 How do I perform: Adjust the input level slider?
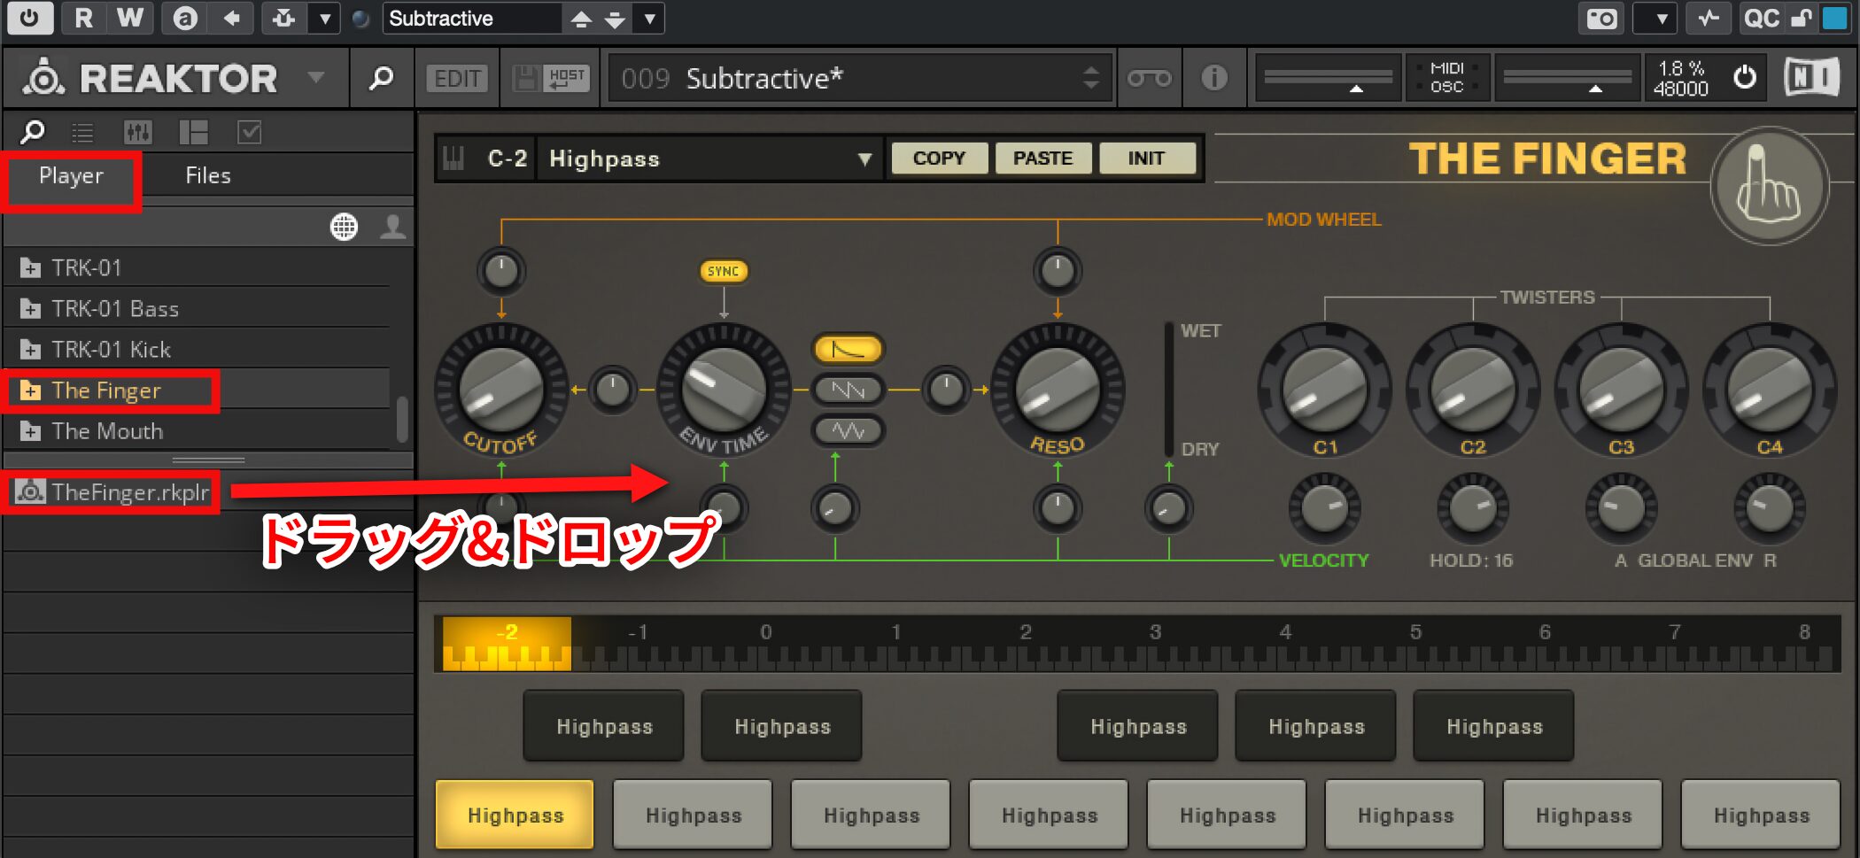click(x=1329, y=78)
